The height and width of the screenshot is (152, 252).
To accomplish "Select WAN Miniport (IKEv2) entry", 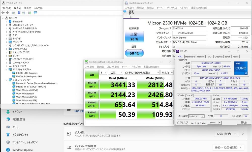I will pos(27,90).
